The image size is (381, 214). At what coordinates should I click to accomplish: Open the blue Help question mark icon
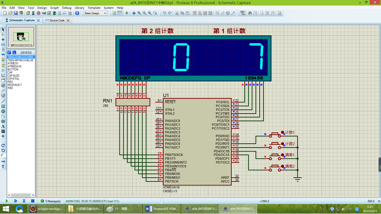click(77, 13)
